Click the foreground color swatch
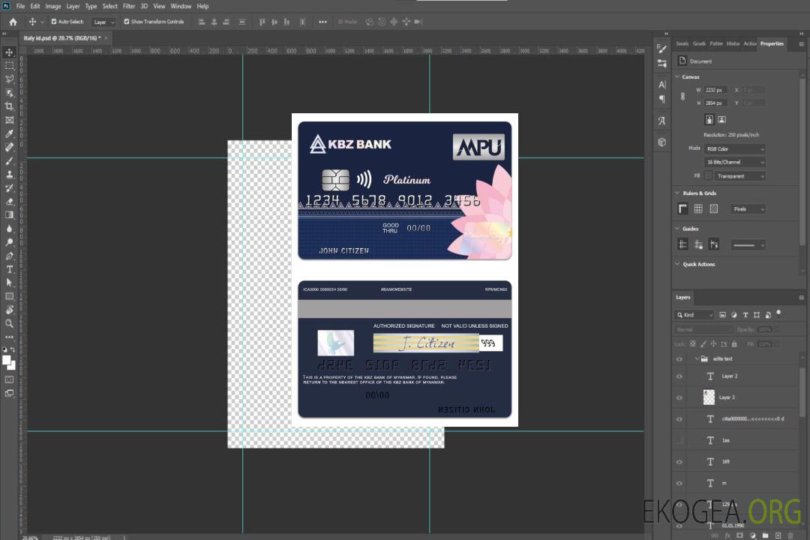This screenshot has width=810, height=540. tap(7, 360)
